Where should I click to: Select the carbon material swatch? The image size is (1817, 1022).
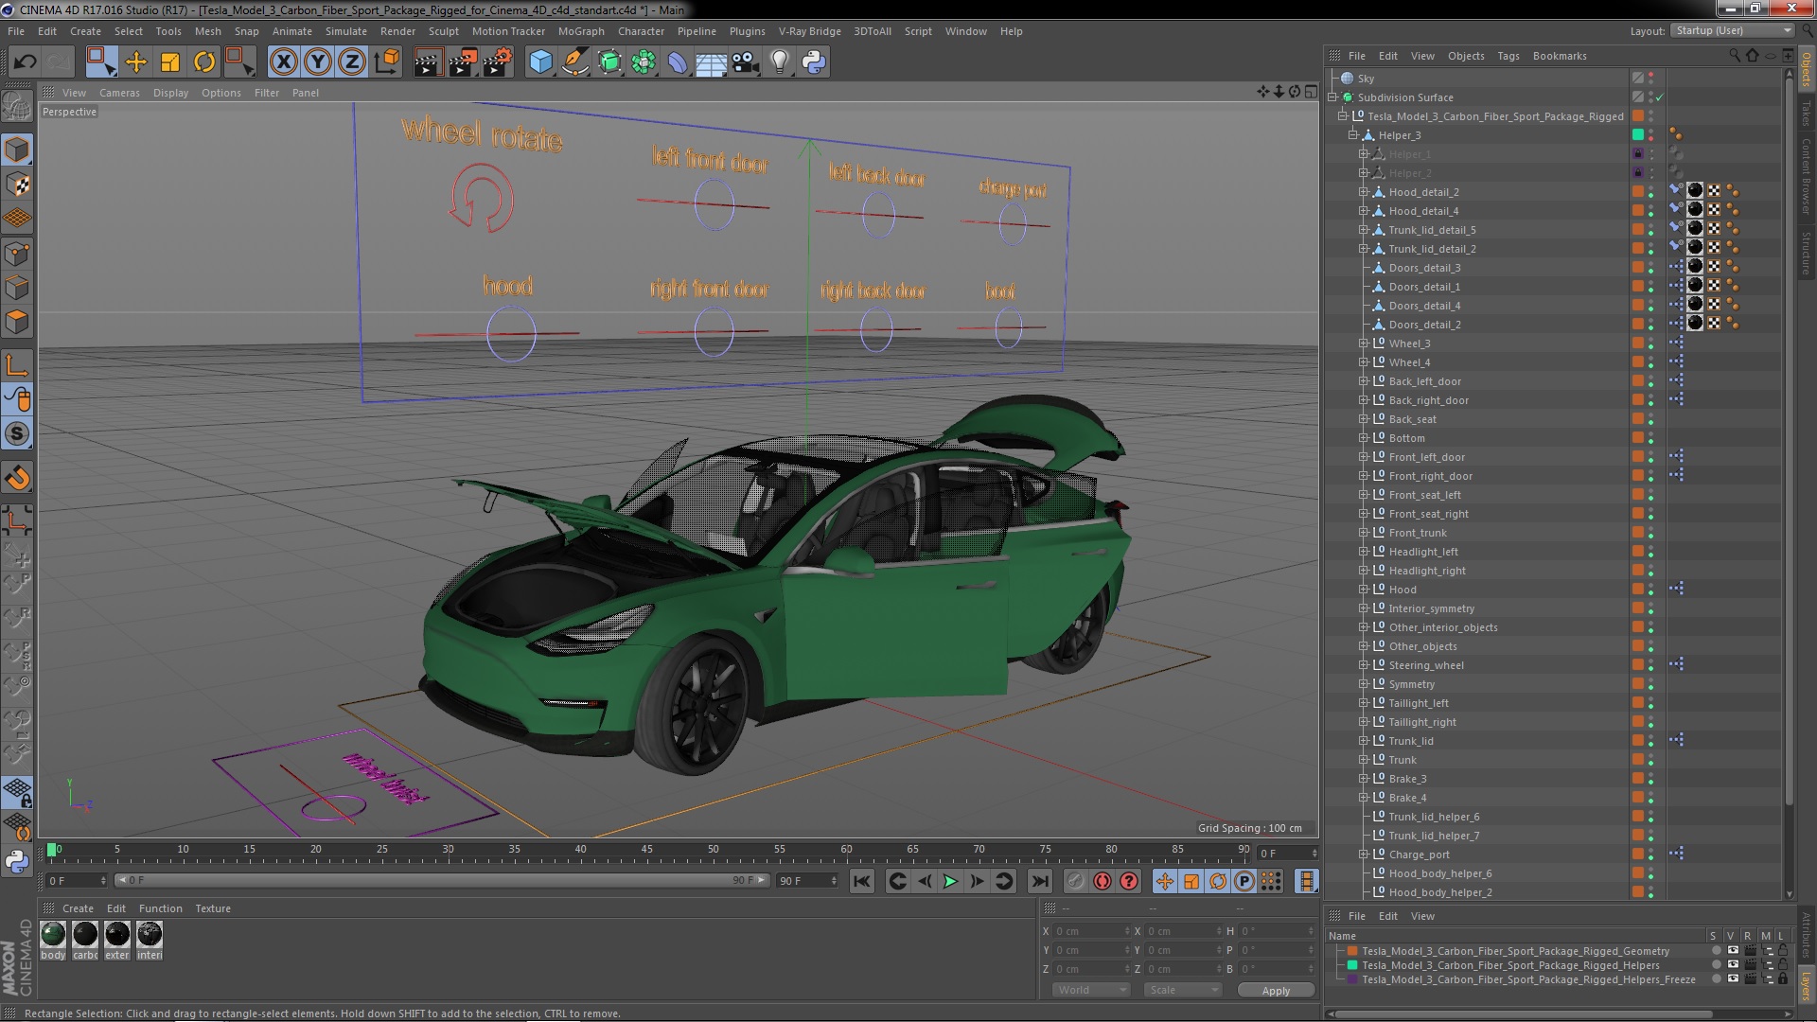click(x=85, y=934)
